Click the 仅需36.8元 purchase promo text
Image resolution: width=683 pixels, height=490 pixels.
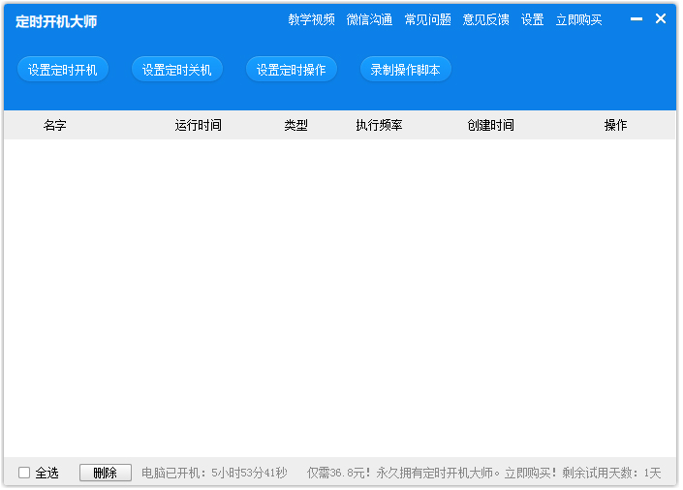click(484, 473)
